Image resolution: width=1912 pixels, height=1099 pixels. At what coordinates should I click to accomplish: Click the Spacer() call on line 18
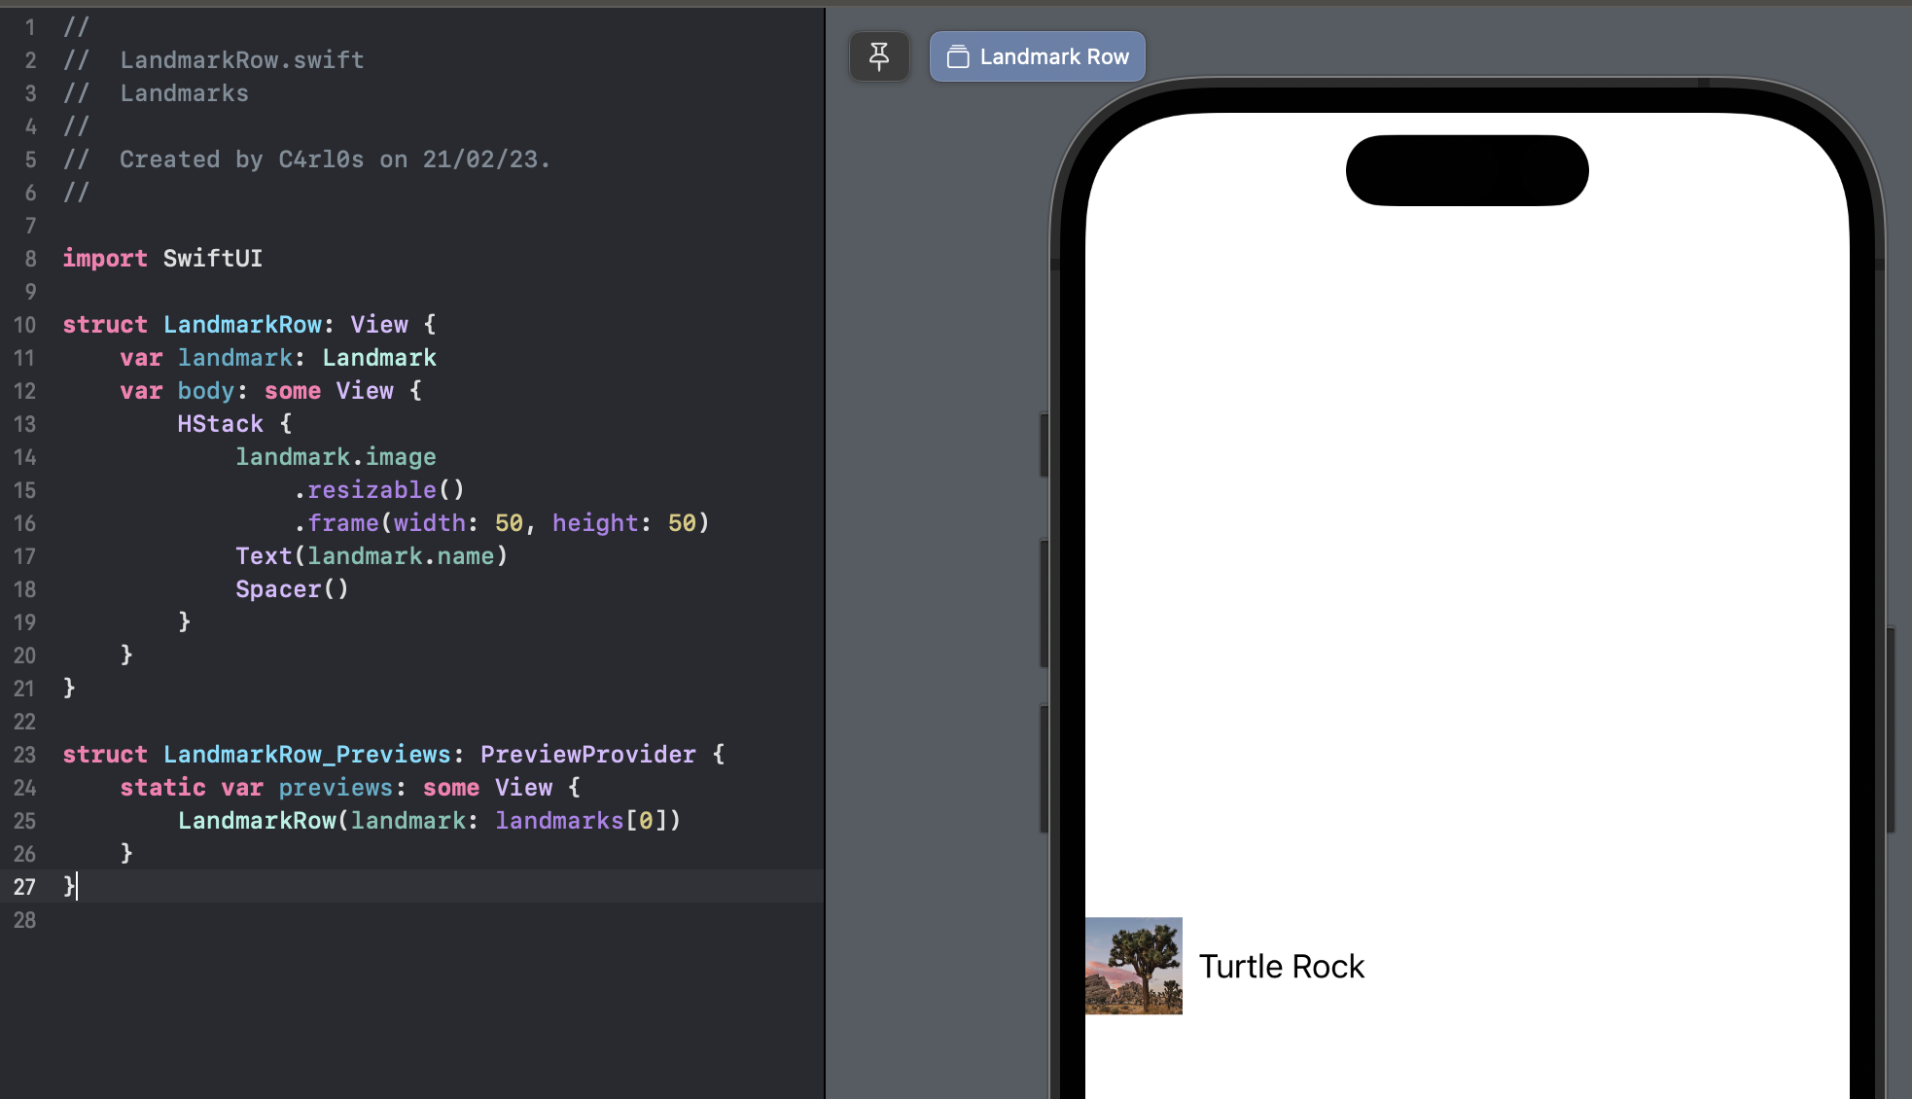tap(291, 589)
